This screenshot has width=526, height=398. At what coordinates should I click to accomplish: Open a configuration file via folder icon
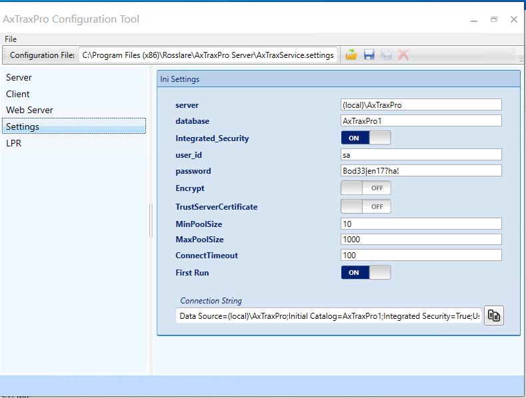click(x=351, y=55)
